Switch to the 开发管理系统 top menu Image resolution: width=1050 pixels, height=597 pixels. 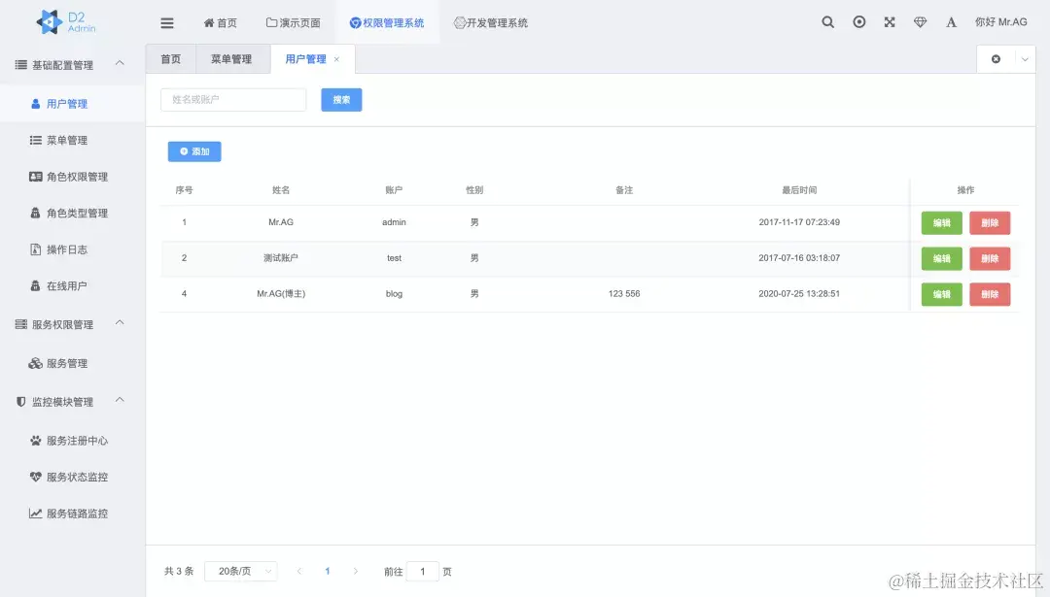tap(490, 21)
